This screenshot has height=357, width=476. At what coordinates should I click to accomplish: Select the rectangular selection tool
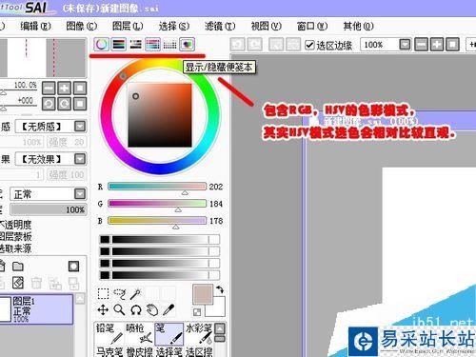(103, 294)
